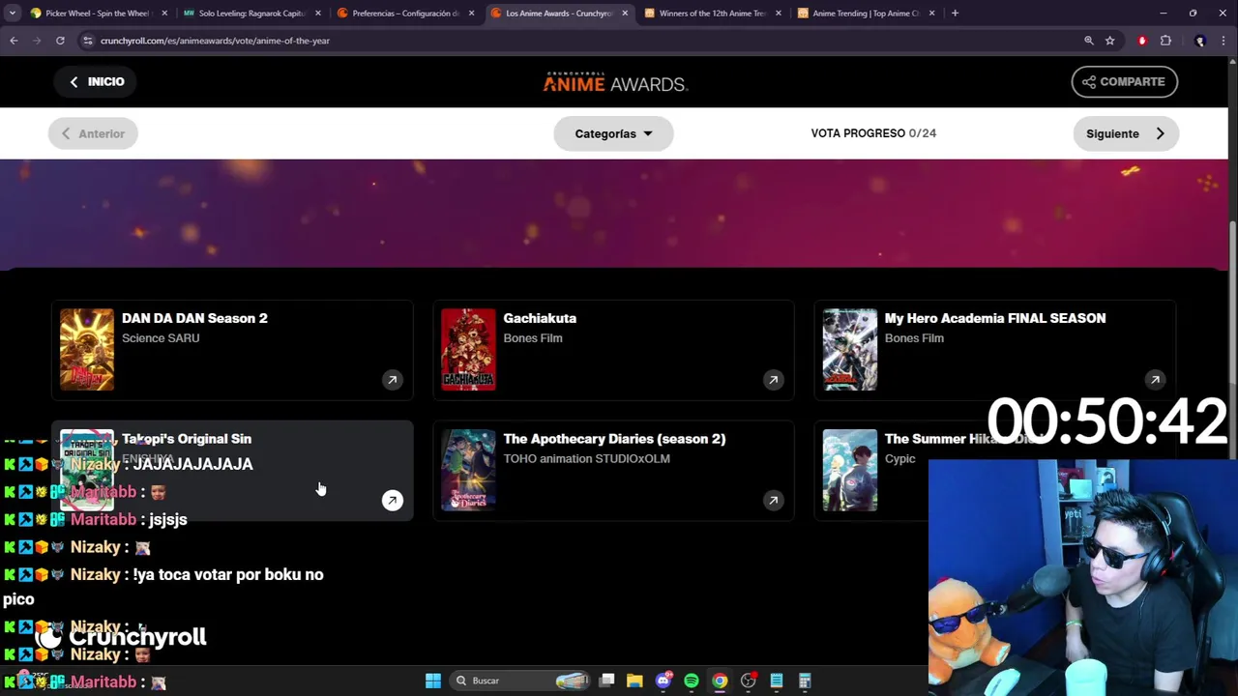The image size is (1238, 696).
Task: Click the share icon in Comparte button
Action: 1089,82
